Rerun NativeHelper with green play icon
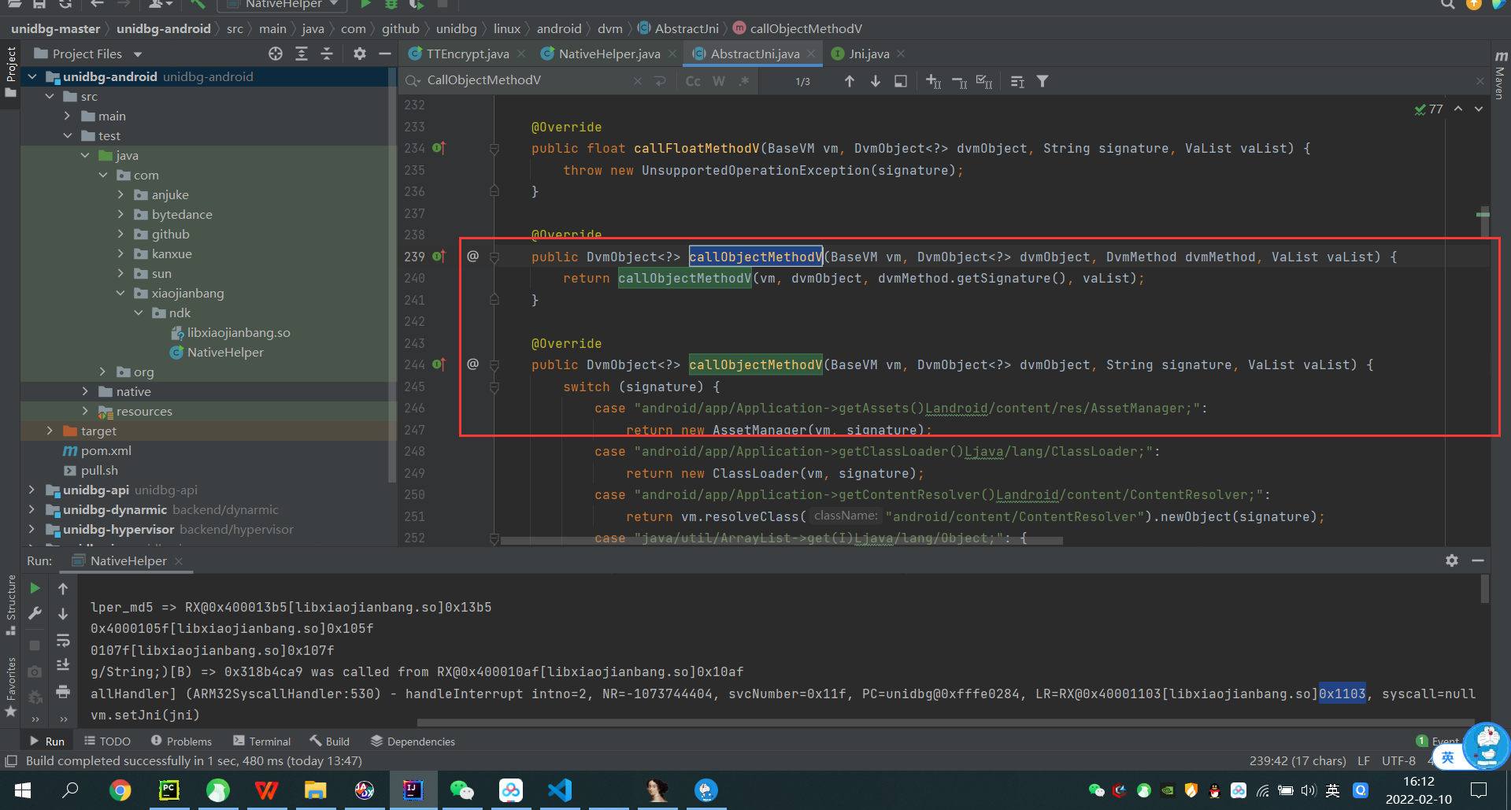Viewport: 1511px width, 810px height. 35,588
